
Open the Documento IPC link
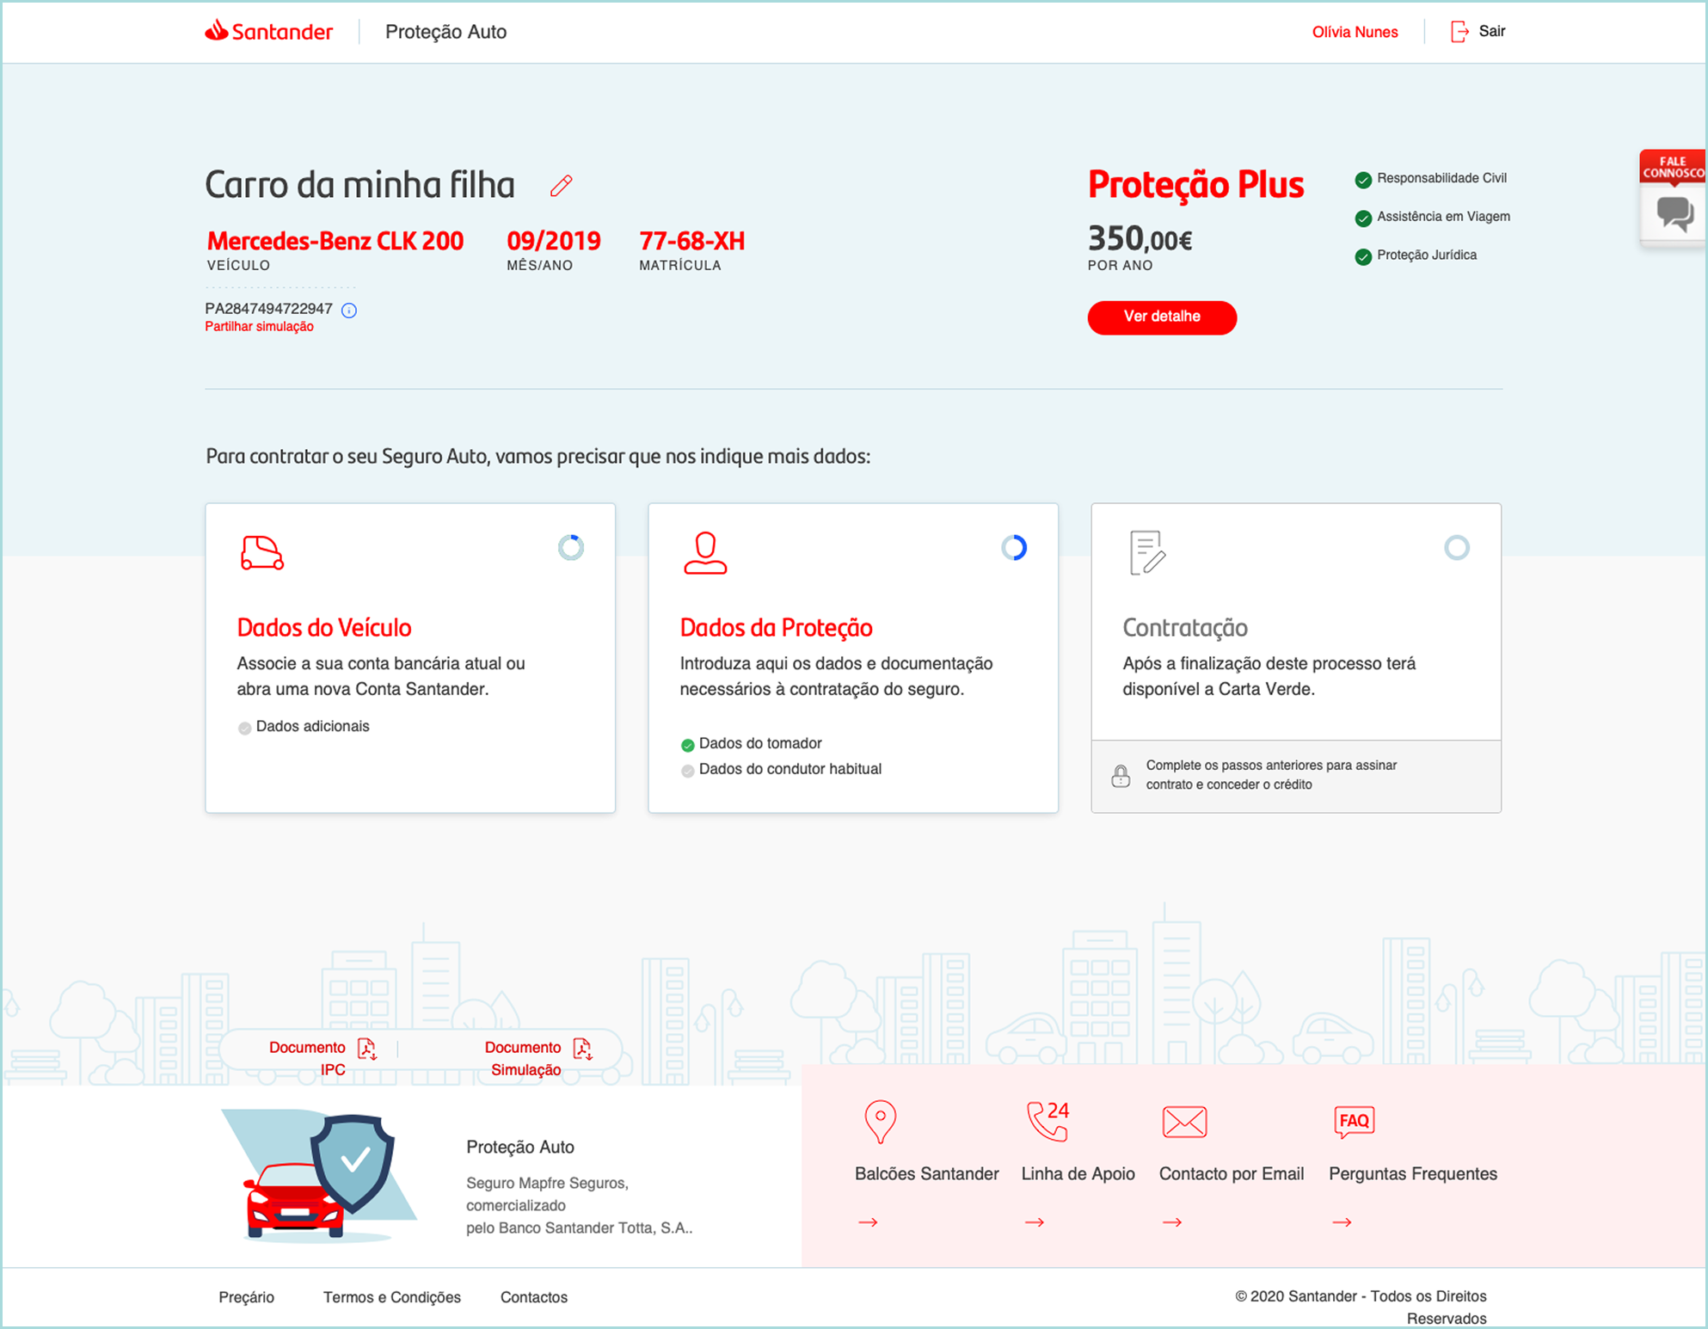(308, 1058)
